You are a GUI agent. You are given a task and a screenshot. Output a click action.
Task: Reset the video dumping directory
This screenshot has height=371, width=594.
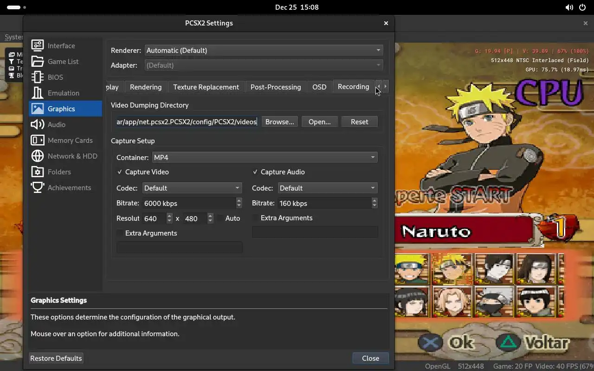pos(360,122)
